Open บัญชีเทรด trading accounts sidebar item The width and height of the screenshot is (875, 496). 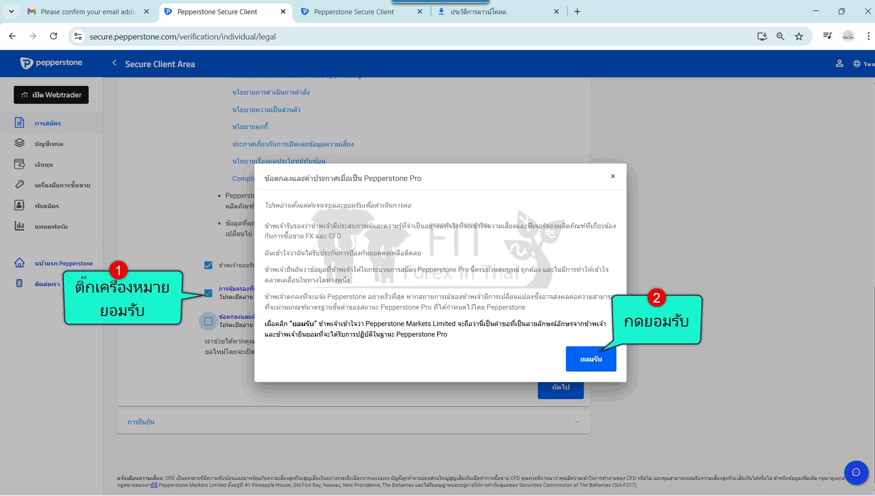coord(49,144)
